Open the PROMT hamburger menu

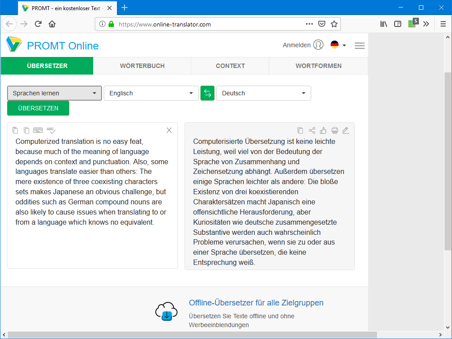tap(359, 45)
